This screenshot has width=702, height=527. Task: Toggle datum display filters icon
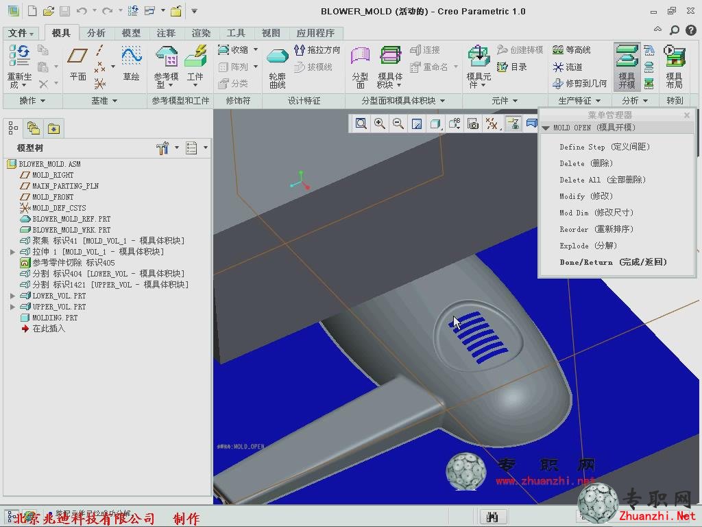pyautogui.click(x=492, y=124)
